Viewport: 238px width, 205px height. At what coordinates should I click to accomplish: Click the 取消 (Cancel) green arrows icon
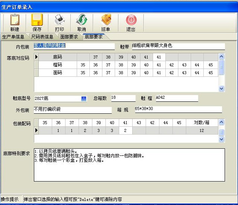[82, 20]
